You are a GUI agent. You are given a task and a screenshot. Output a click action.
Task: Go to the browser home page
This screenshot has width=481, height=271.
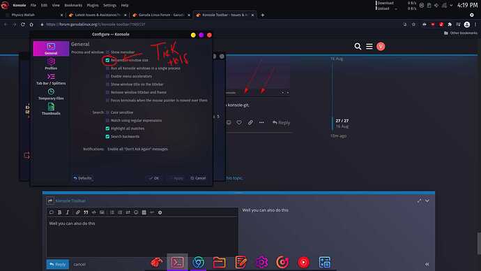pyautogui.click(x=31, y=24)
